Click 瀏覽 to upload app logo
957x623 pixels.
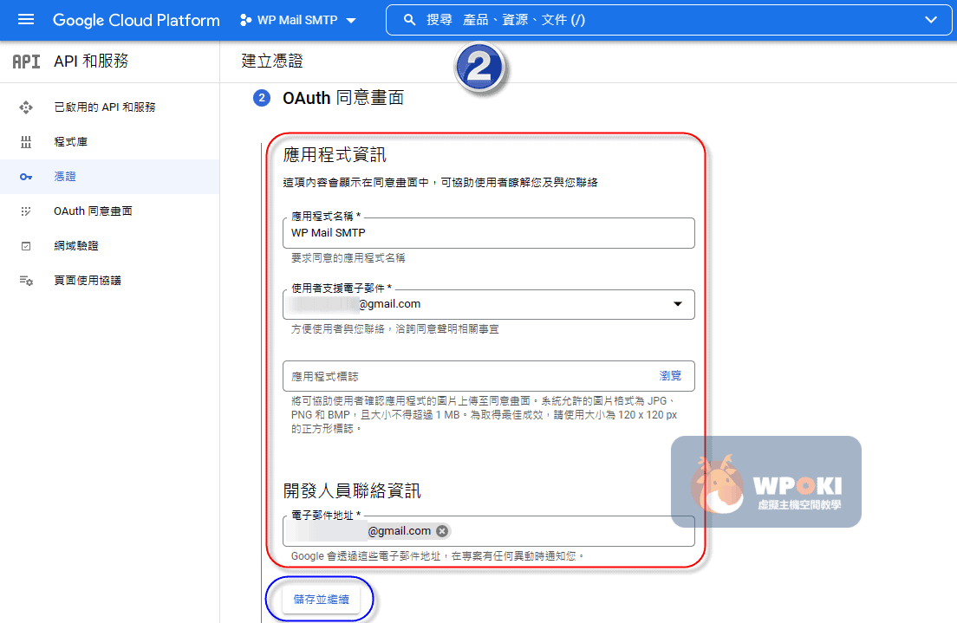[x=670, y=376]
